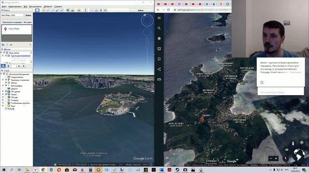
Task: Expand the Океан tree node
Action: coord(3,94)
